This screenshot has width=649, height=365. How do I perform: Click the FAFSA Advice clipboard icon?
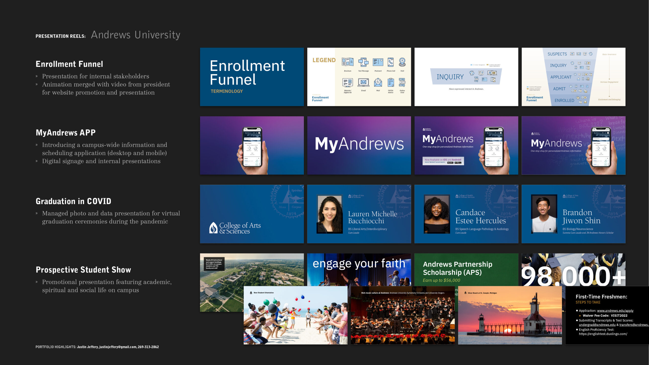click(391, 83)
